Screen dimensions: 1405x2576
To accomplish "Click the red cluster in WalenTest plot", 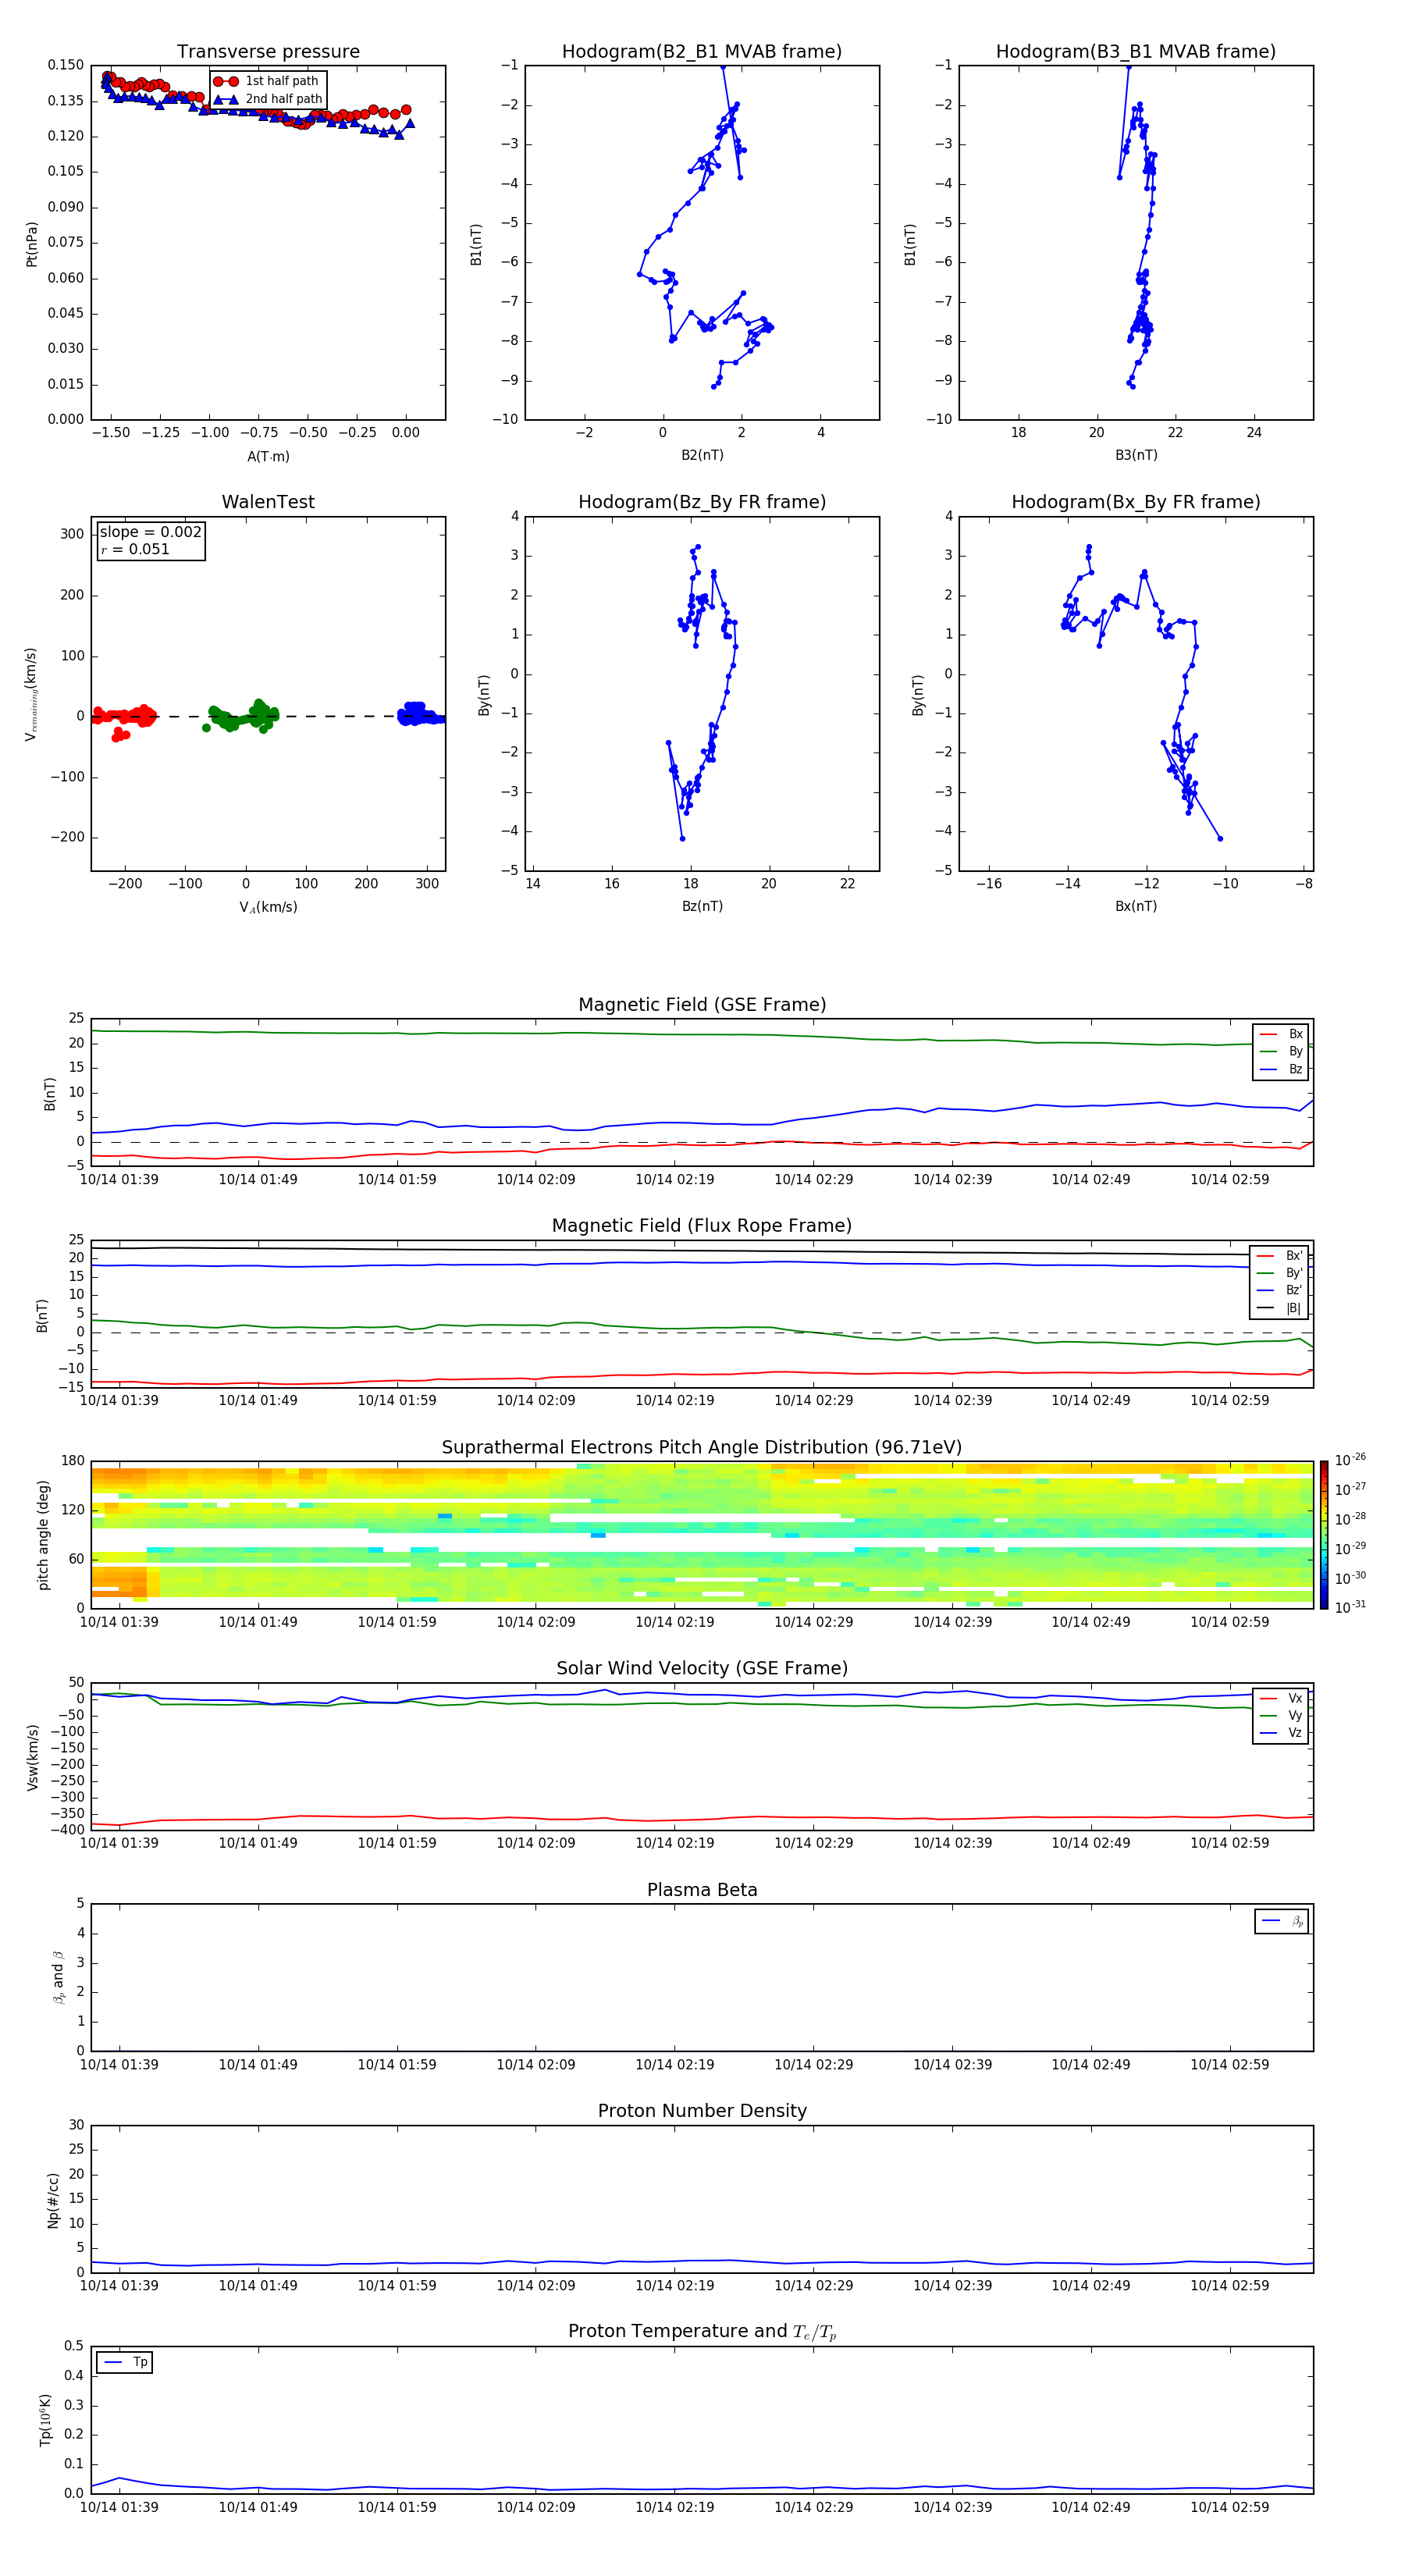I will point(124,719).
